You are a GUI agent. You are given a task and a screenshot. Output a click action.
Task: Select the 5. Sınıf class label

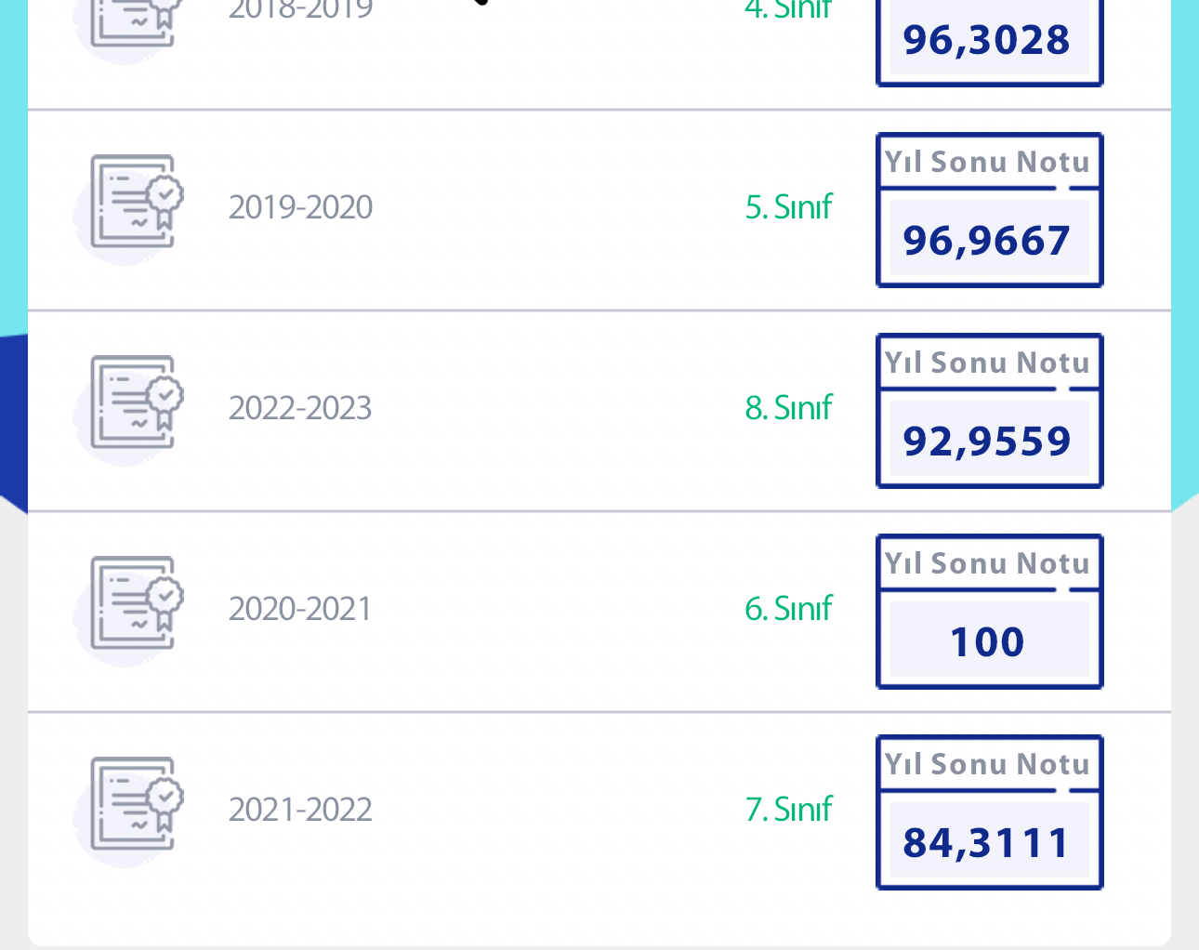[788, 207]
